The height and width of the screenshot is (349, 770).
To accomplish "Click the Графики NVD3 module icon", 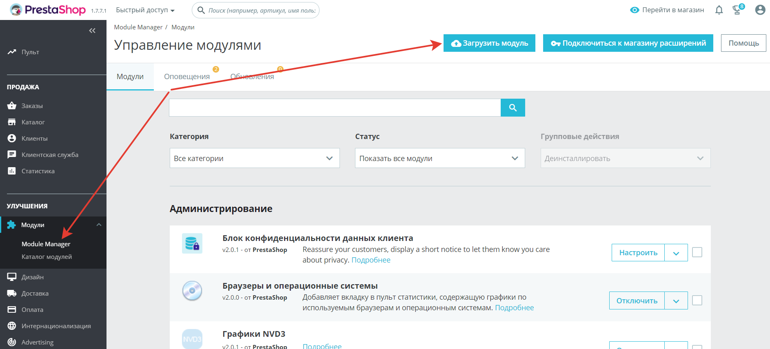I will tap(192, 339).
